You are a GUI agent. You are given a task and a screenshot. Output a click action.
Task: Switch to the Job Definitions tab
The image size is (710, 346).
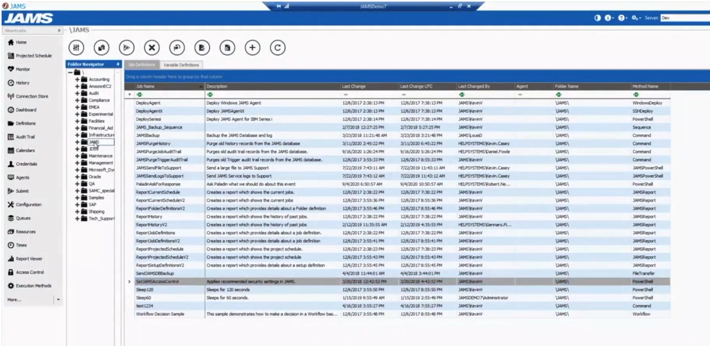(x=142, y=65)
